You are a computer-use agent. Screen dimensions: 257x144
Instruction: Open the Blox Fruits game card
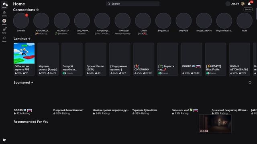click(x=216, y=59)
